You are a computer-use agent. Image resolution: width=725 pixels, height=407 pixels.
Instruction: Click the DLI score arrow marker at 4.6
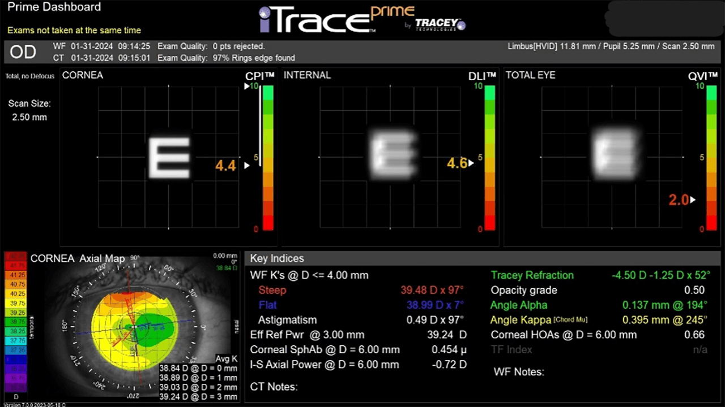pyautogui.click(x=471, y=163)
